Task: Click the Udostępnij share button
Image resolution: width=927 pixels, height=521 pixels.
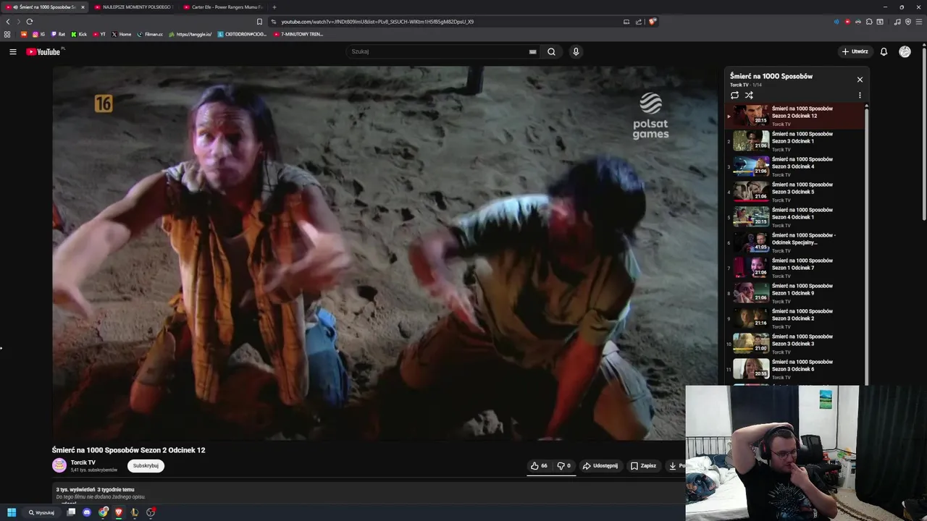Action: point(600,466)
